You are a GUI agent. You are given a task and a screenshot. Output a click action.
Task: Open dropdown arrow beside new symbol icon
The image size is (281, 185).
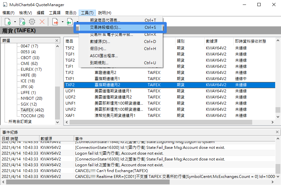[x=15, y=22]
